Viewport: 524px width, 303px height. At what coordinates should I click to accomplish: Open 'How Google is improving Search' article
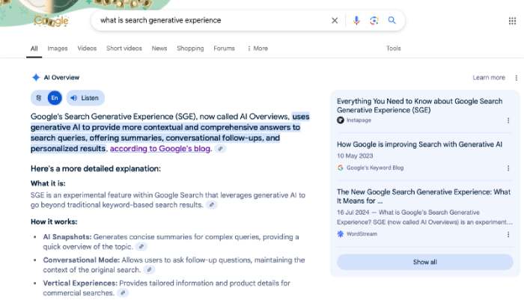pyautogui.click(x=419, y=144)
